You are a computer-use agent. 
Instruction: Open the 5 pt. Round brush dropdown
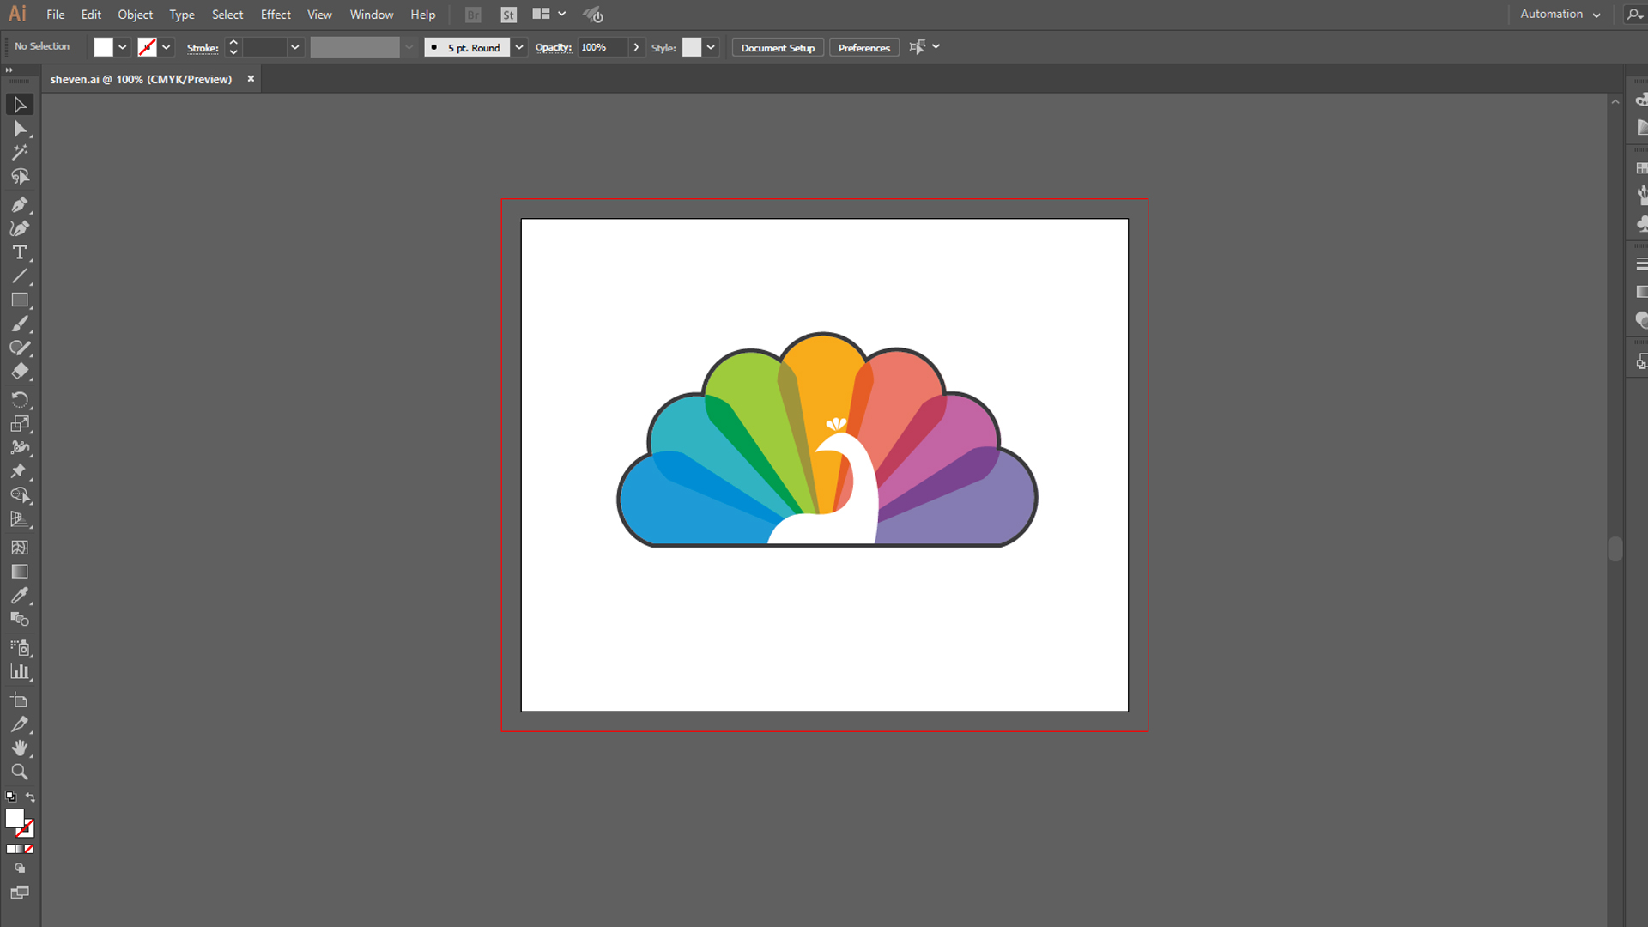click(519, 47)
